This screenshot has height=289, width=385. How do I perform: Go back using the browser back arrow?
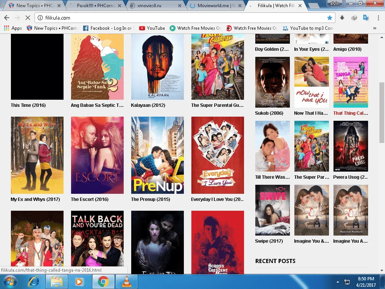(x=7, y=18)
